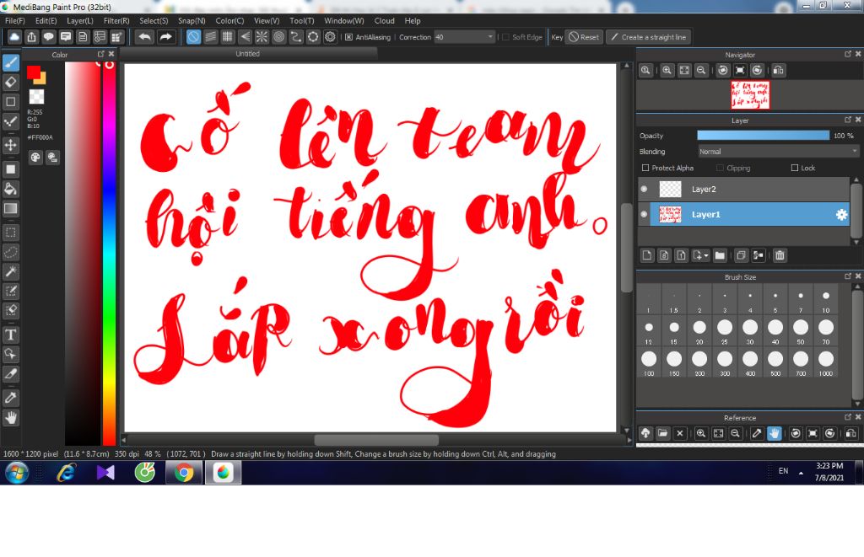Click the Reset button
Screen dimensions: 864x557
pos(584,37)
